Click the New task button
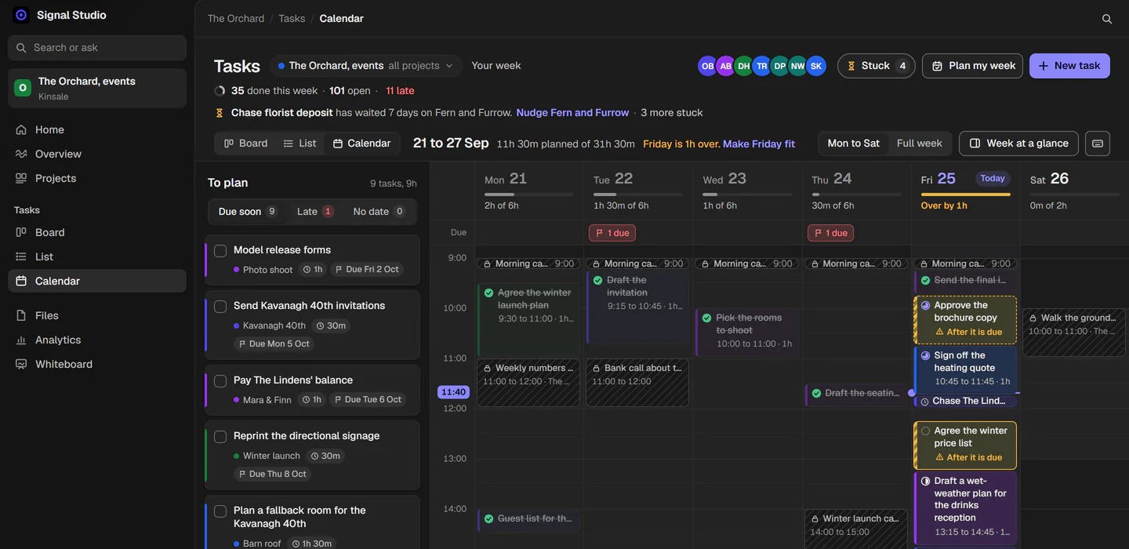 tap(1069, 66)
